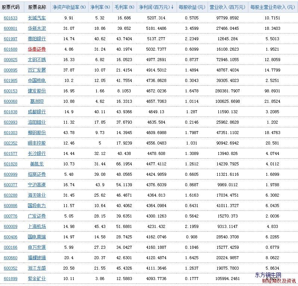This screenshot has width=298, height=286.
Task: Click the 净利润(百万元) sorted column header
Action: click(x=156, y=7)
